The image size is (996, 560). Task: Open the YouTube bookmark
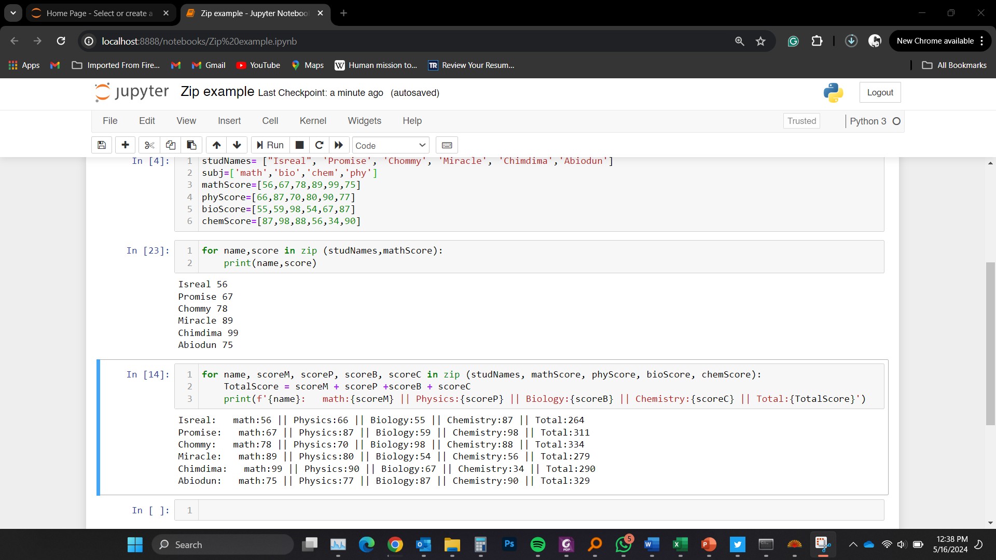258,65
